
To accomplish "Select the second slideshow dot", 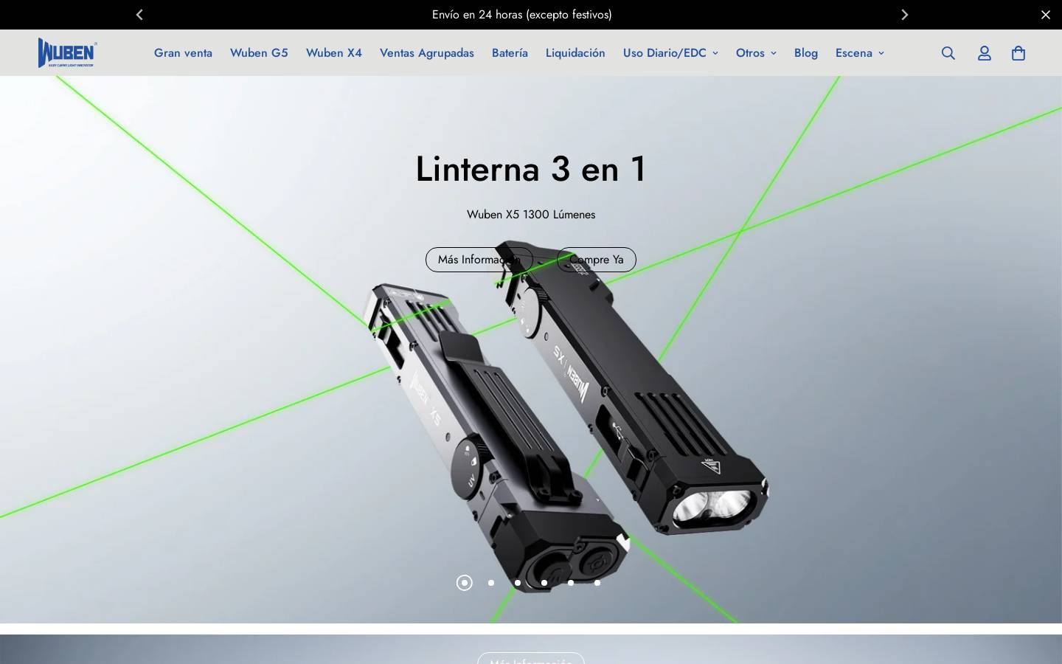I will coord(491,583).
